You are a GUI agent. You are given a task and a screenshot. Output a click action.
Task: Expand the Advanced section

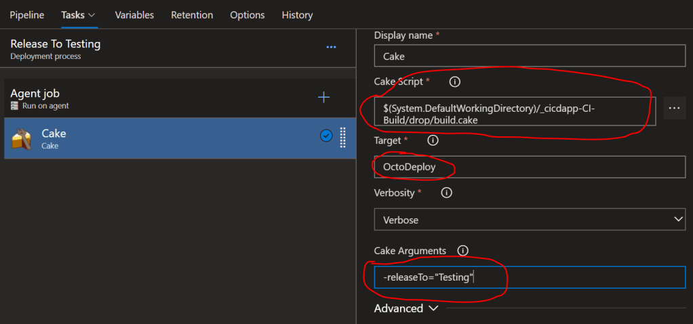pos(407,308)
